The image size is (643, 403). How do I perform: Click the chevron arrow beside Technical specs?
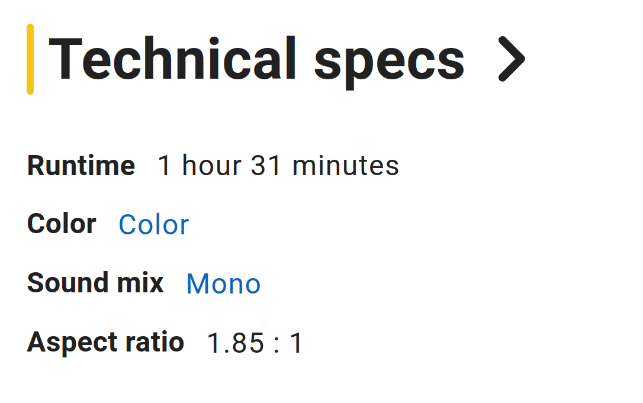[x=512, y=59]
